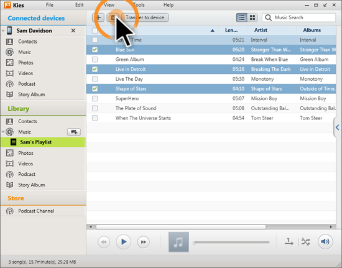This screenshot has height=268, width=342.
Task: Check the SuperHero checkbox
Action: click(x=95, y=99)
